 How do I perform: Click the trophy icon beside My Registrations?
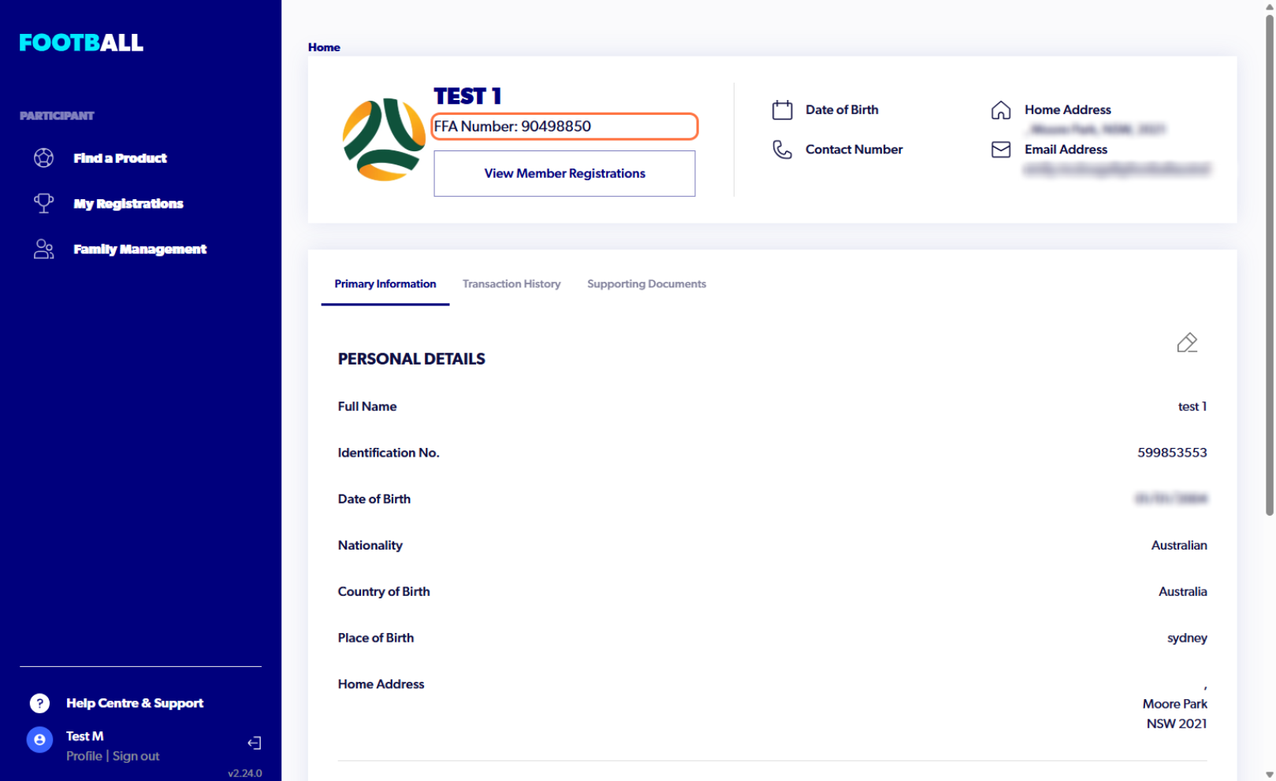(x=43, y=203)
